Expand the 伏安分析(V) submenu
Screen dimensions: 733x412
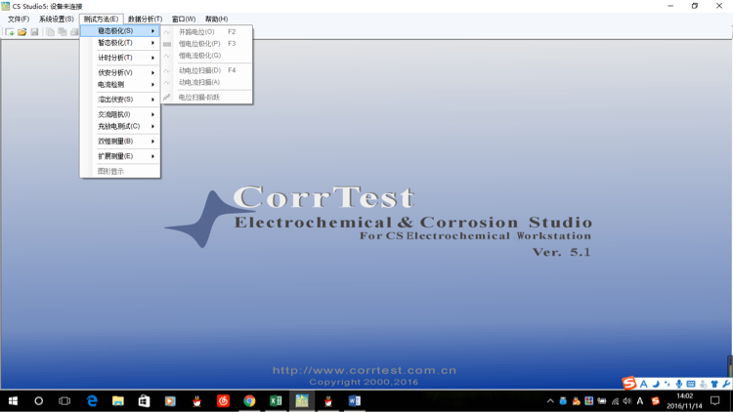pyautogui.click(x=120, y=73)
